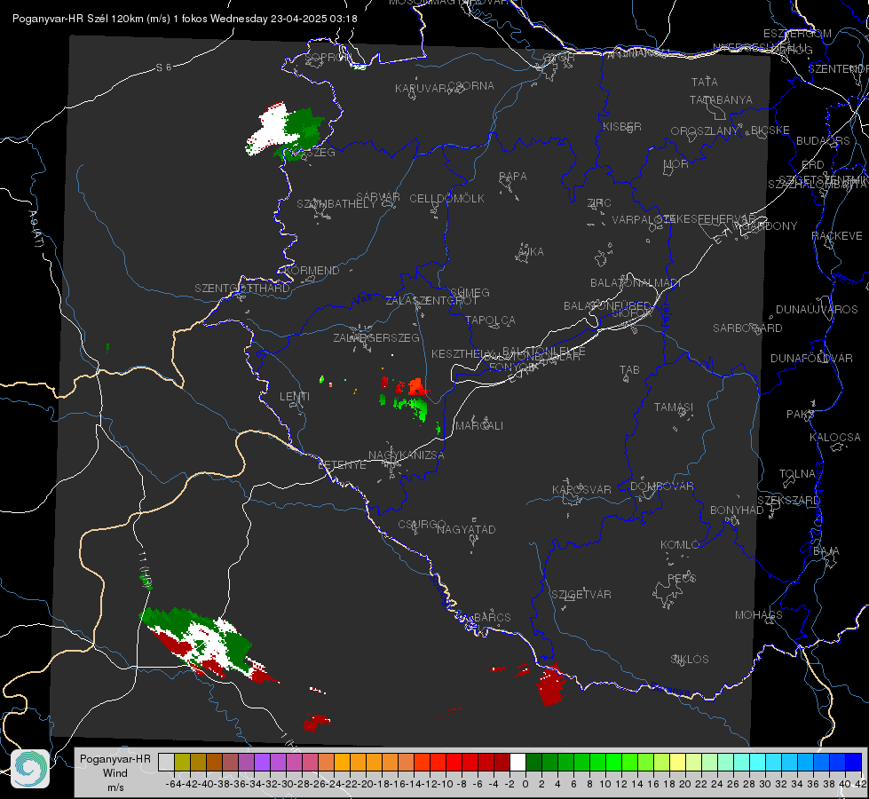This screenshot has width=869, height=799.
Task: Select the PAKS label
Action: [x=801, y=415]
